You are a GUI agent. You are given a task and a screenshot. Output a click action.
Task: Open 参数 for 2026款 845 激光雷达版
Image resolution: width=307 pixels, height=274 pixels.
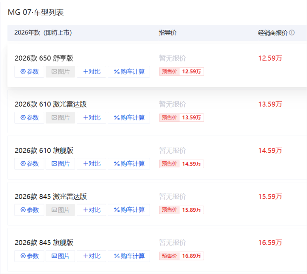pos(29,210)
